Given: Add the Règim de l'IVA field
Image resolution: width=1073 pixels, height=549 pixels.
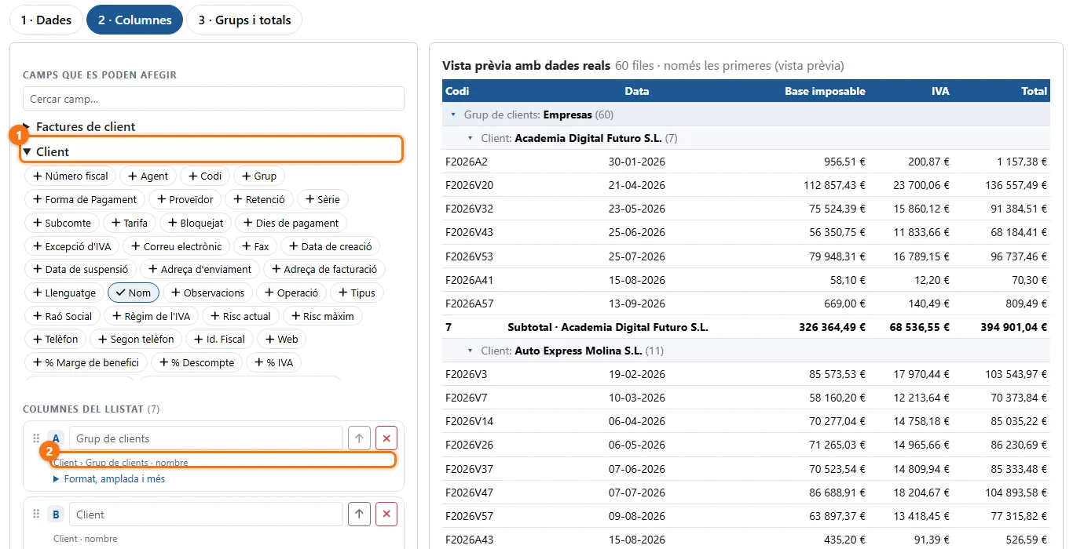Looking at the screenshot, I should (151, 316).
